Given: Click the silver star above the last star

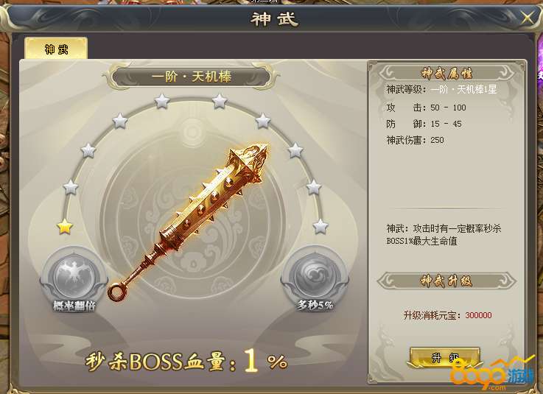Looking at the screenshot, I should [x=314, y=187].
